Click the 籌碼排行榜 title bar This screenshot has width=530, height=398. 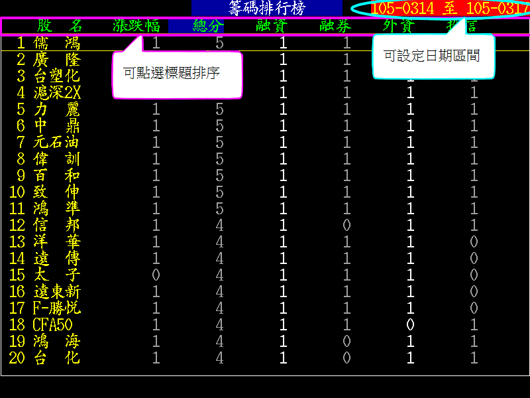point(265,8)
